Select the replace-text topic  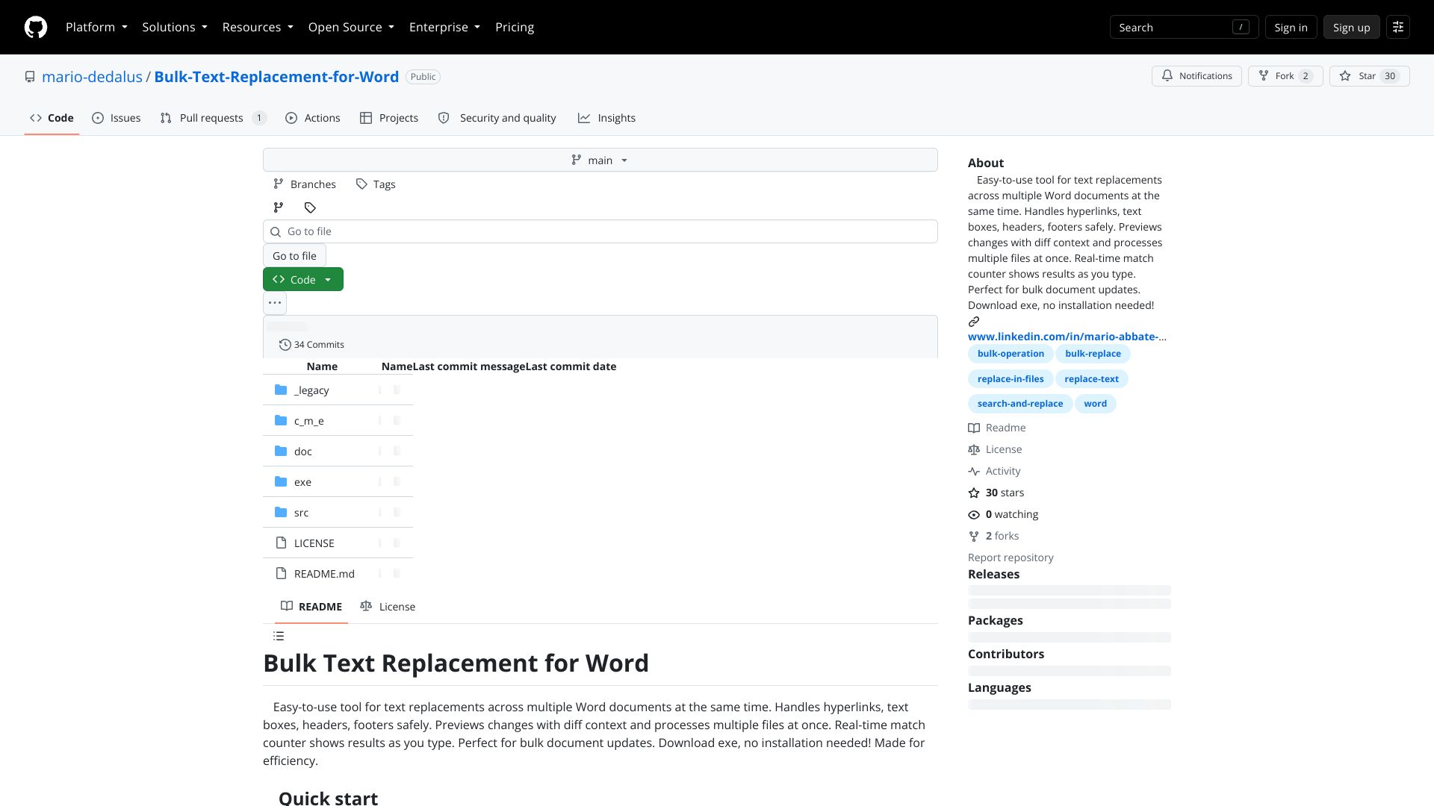coord(1091,379)
